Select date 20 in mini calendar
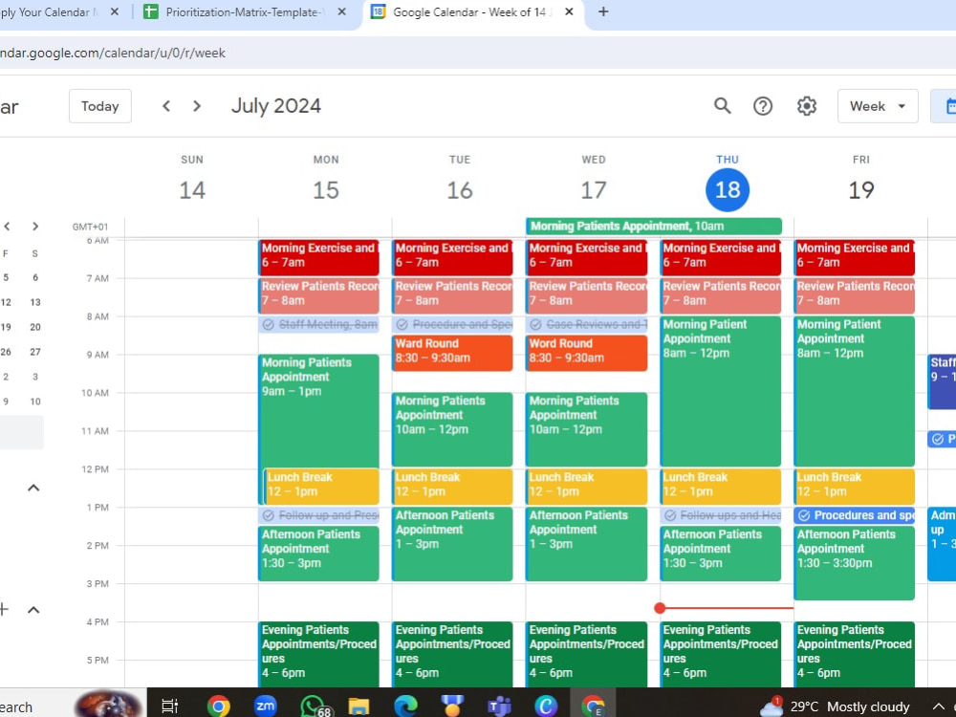 pyautogui.click(x=35, y=327)
